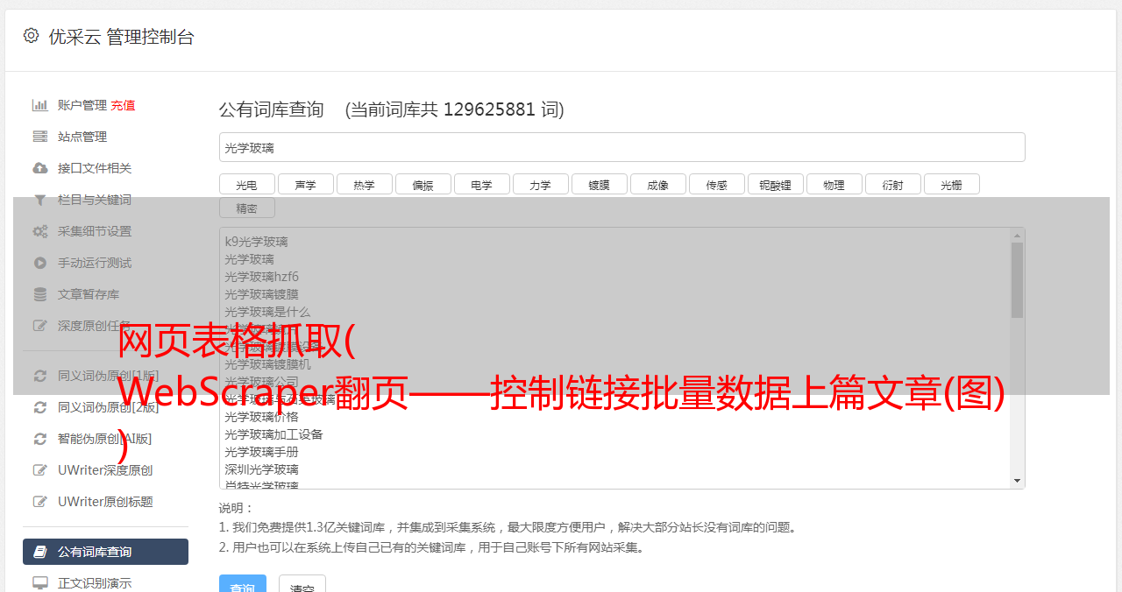
Task: Click the refresh icon for 智能伪原创[AI版]
Action: point(40,439)
